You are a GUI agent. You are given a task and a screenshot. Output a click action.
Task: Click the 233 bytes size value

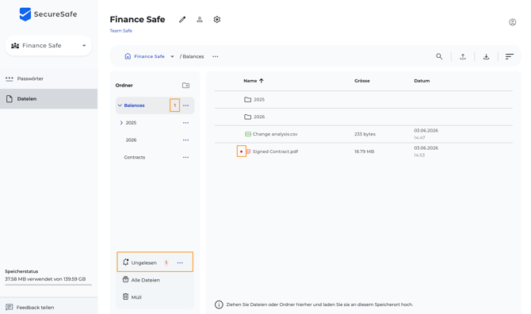pyautogui.click(x=365, y=134)
